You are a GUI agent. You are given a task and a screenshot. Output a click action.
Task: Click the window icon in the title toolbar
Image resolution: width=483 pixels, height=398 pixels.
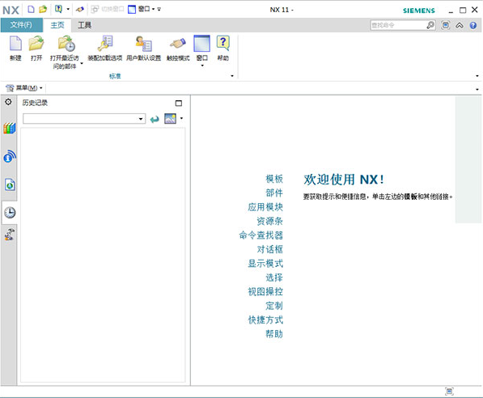tap(132, 10)
